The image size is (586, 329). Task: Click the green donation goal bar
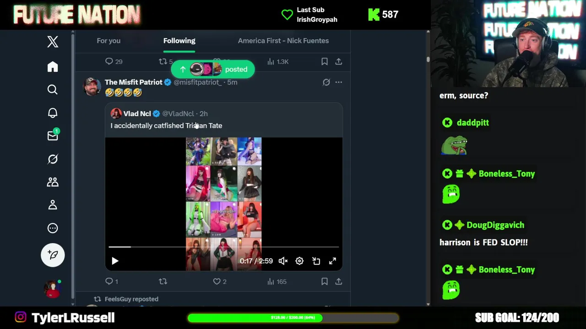pyautogui.click(x=293, y=318)
